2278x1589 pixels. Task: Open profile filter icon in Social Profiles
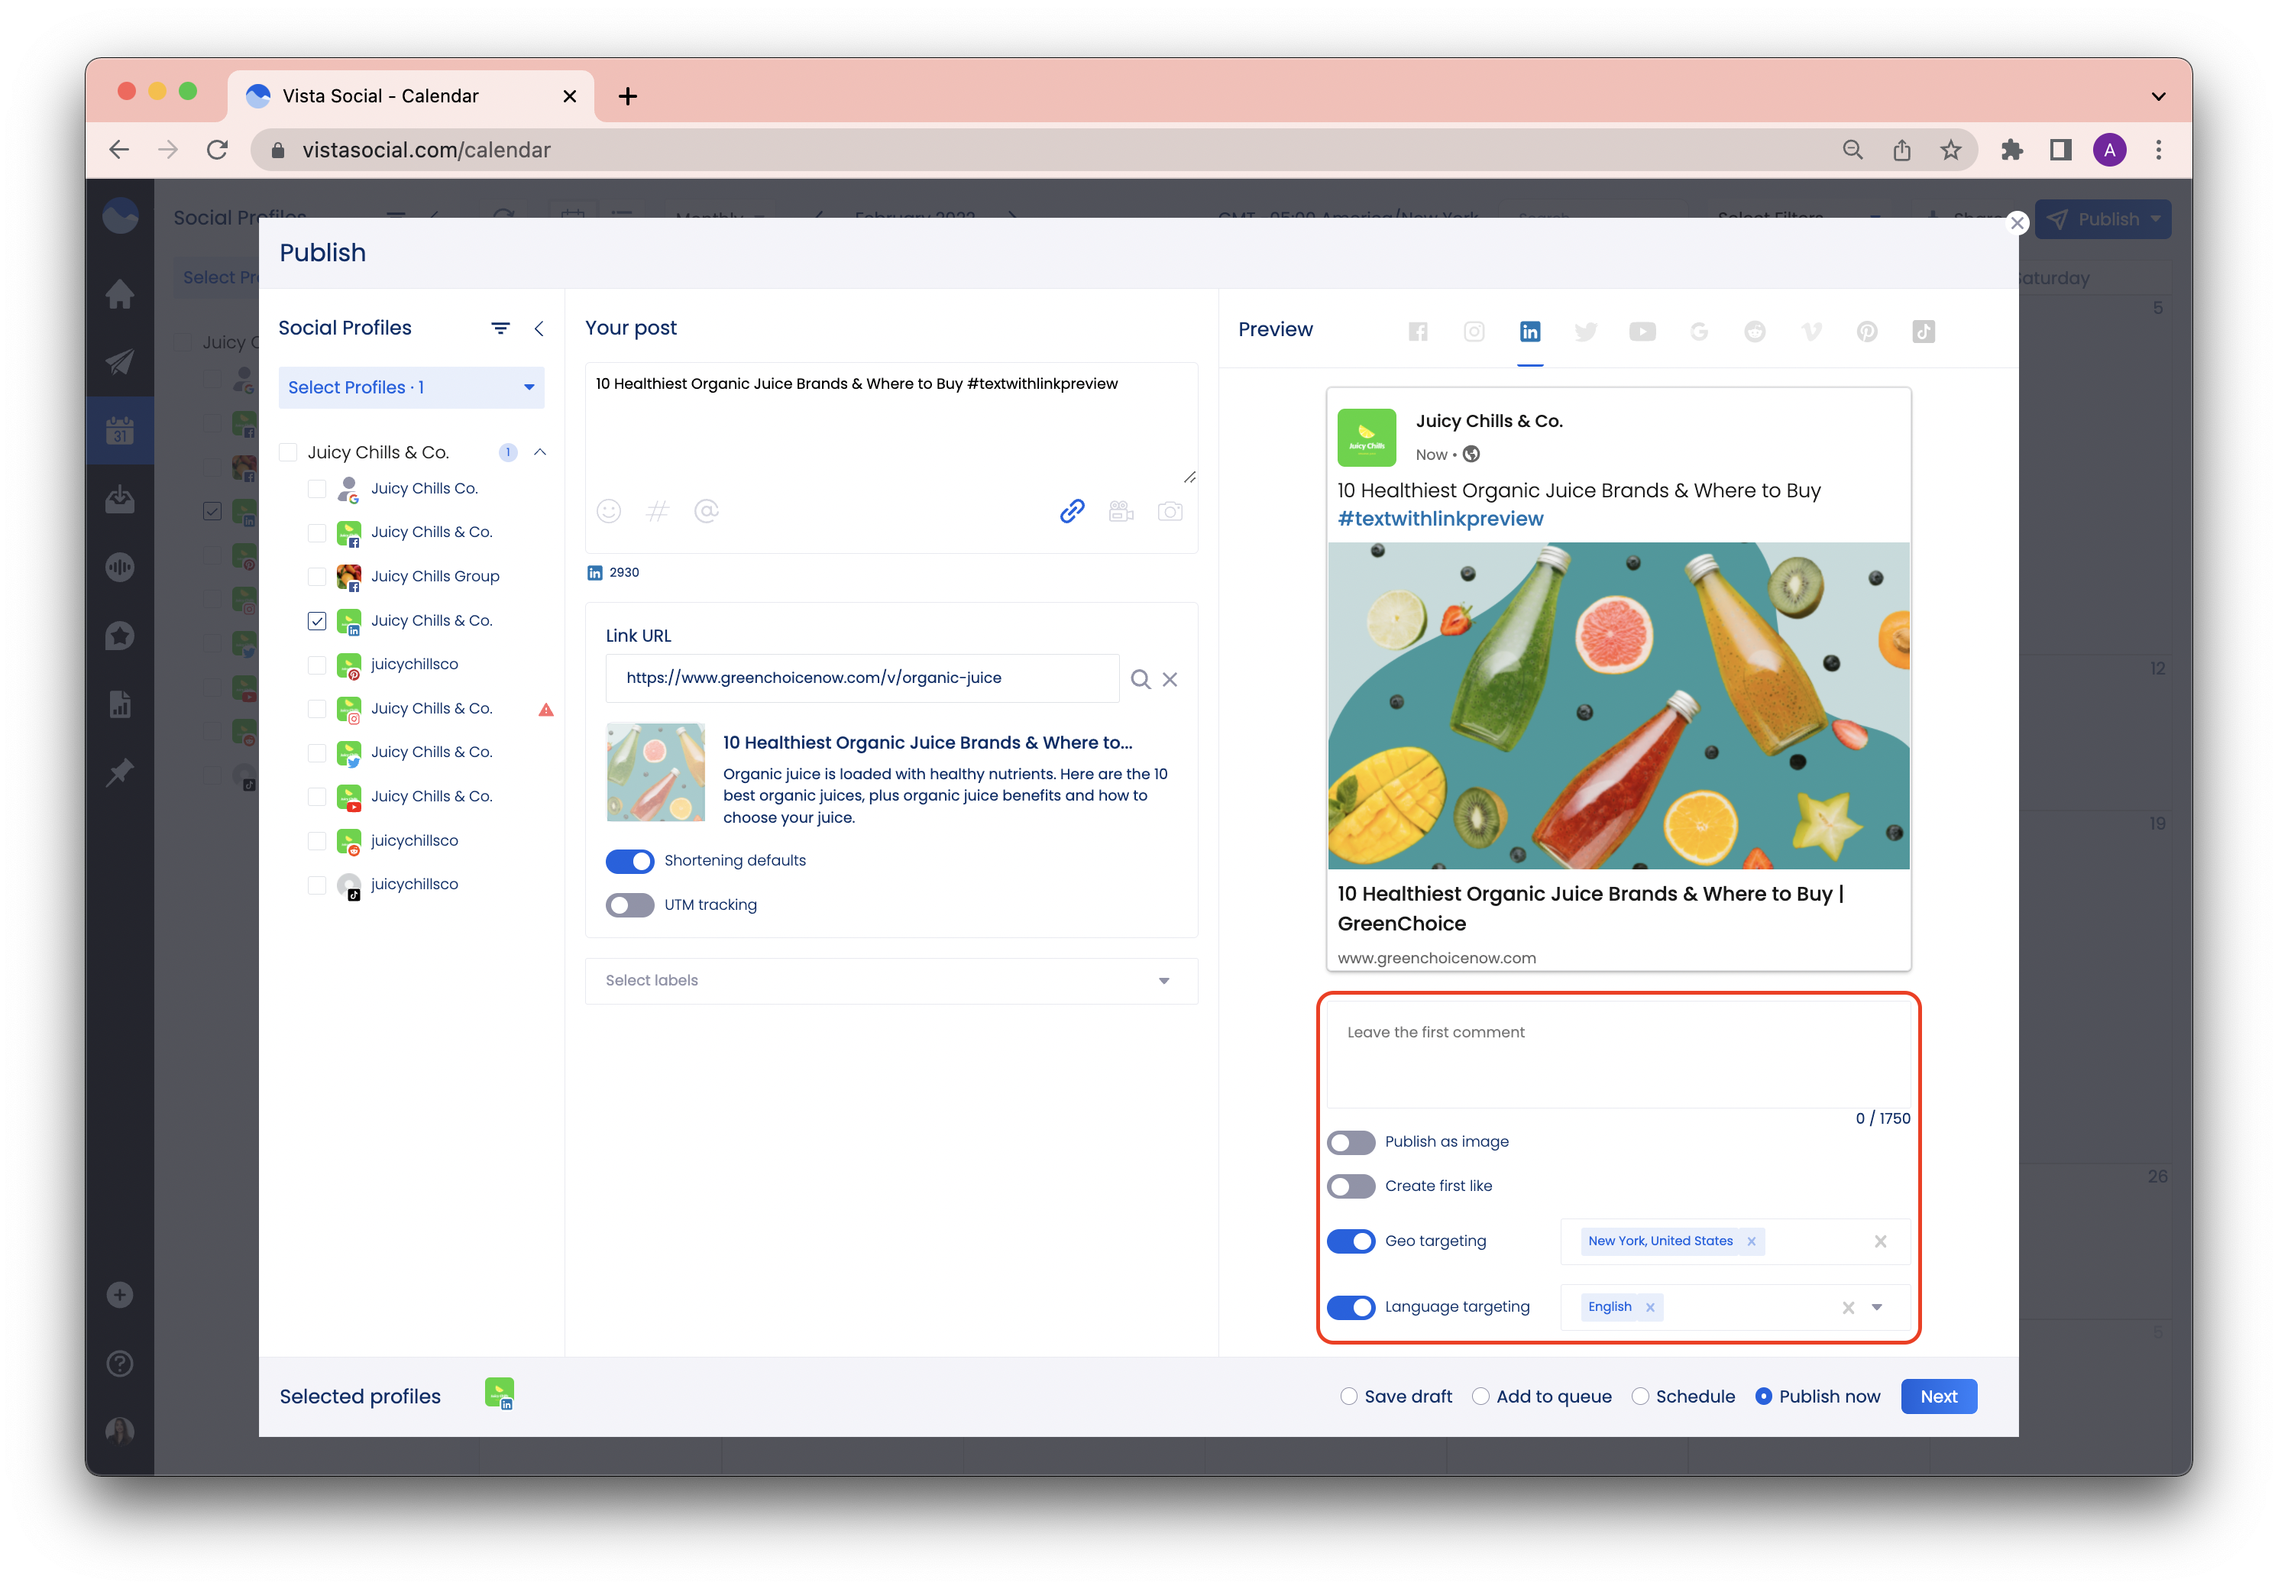500,328
